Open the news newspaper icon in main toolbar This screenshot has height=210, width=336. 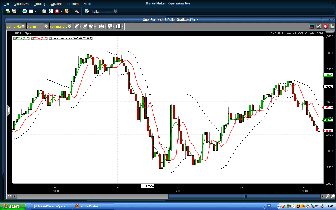44,11
